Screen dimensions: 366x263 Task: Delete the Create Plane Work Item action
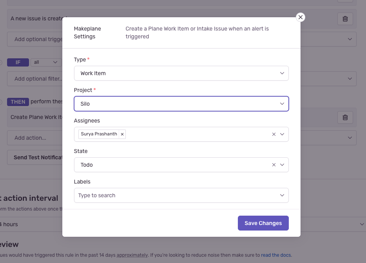(x=345, y=117)
